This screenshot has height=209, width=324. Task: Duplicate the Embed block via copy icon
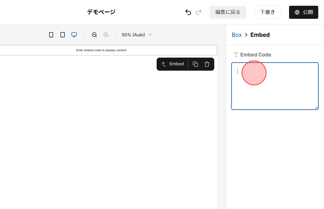[195, 64]
